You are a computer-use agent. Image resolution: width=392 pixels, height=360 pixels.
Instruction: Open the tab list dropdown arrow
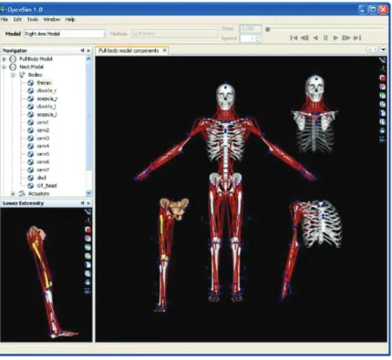[x=384, y=49]
